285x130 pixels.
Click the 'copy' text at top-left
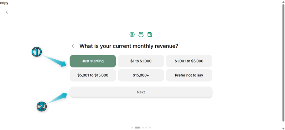click(4, 3)
